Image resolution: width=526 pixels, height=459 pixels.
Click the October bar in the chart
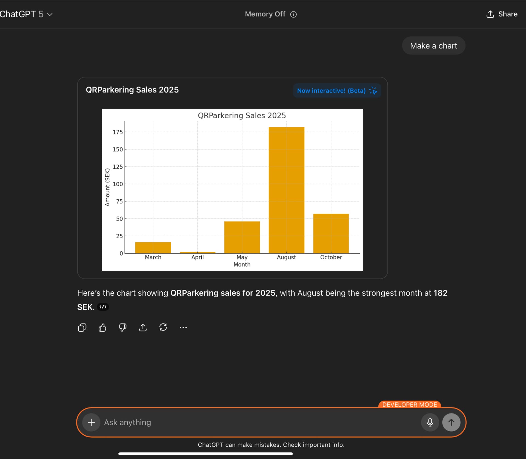click(331, 233)
